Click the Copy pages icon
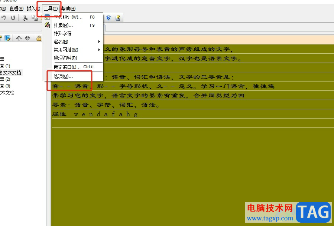 34,18
